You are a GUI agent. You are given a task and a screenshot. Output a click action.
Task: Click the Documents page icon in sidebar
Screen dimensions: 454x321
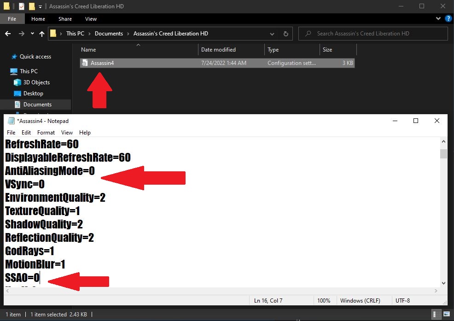click(17, 104)
